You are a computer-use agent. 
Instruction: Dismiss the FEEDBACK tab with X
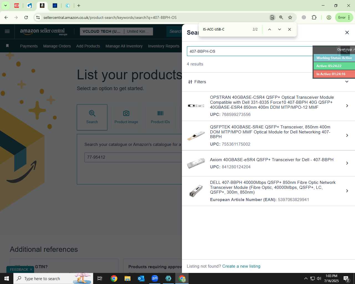tap(31, 269)
